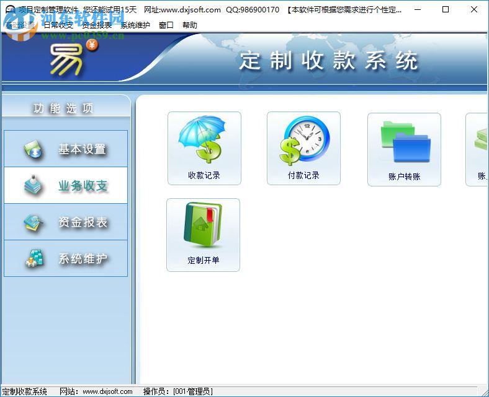489x397 pixels.
Task: Click 操作员 [001-管理员] in status bar
Action: [177, 391]
